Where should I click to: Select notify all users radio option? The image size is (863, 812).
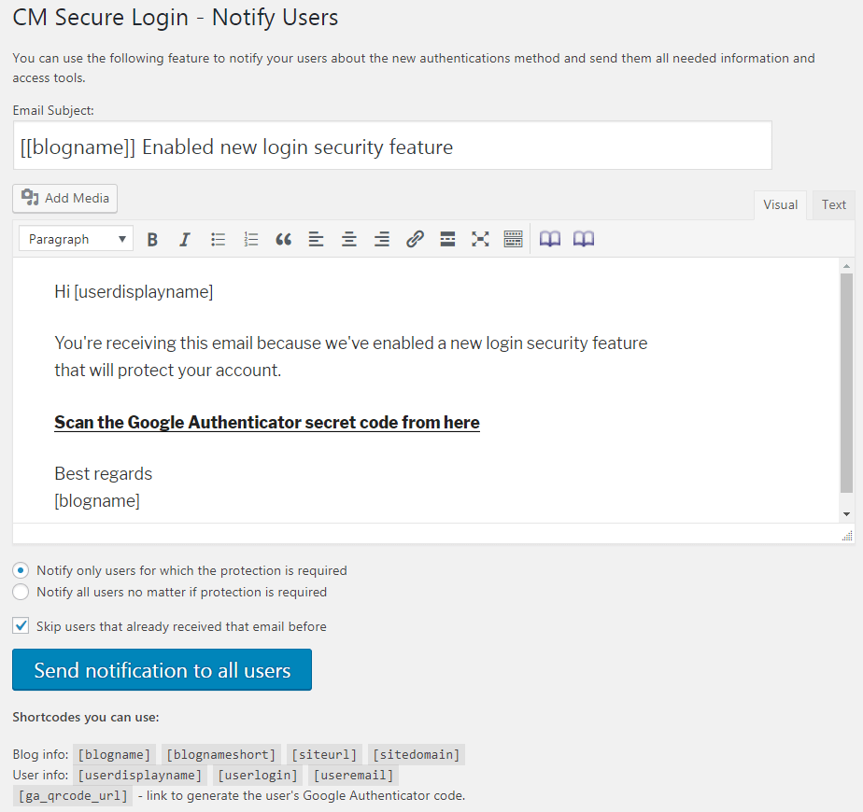tap(21, 592)
